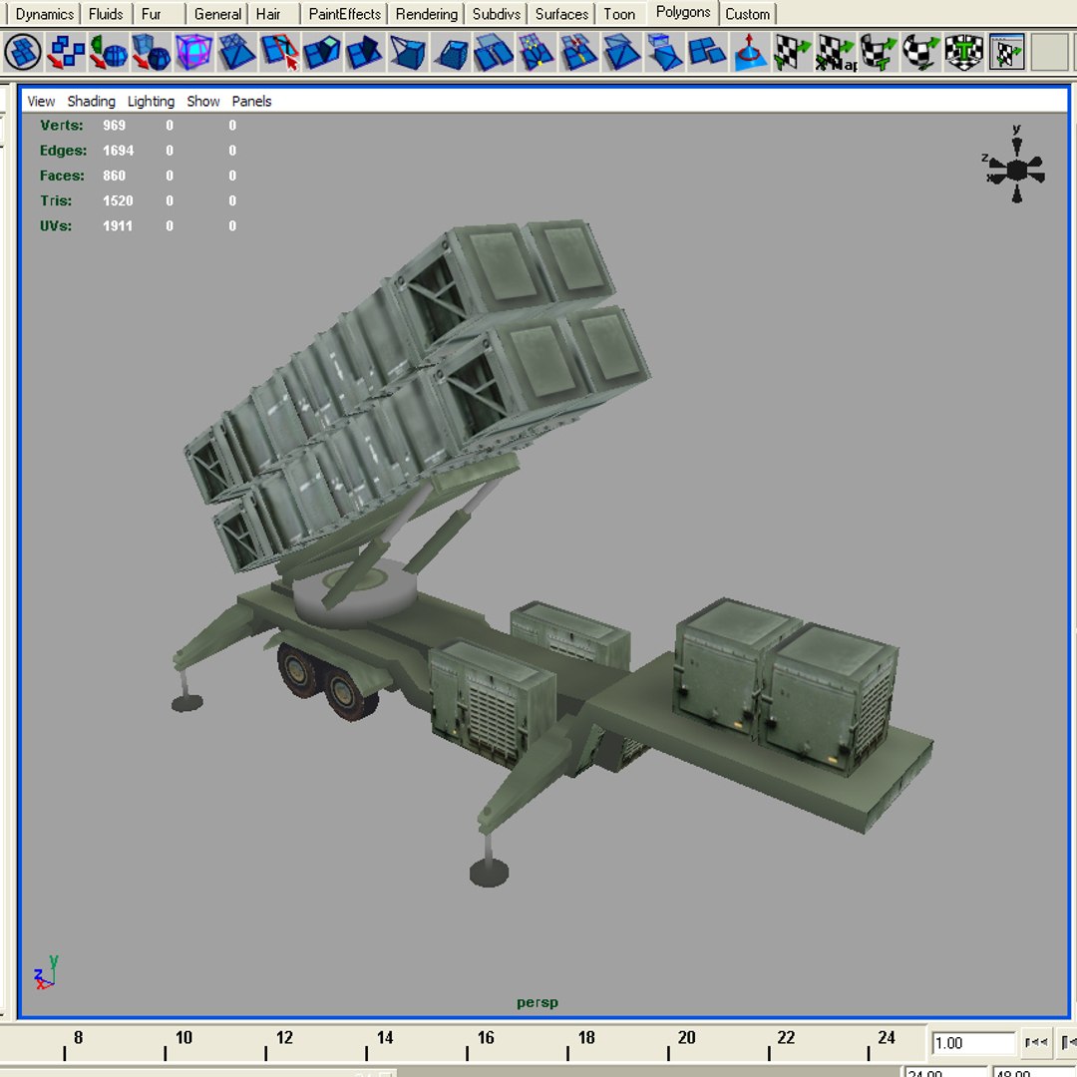Screen dimensions: 1077x1077
Task: Click the detached faces shelf icon
Action: tap(707, 52)
